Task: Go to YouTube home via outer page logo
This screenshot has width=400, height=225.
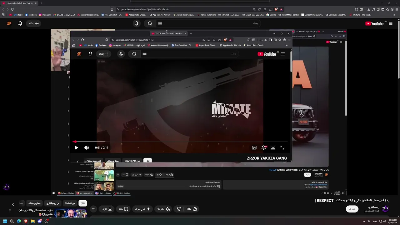Action: click(374, 23)
